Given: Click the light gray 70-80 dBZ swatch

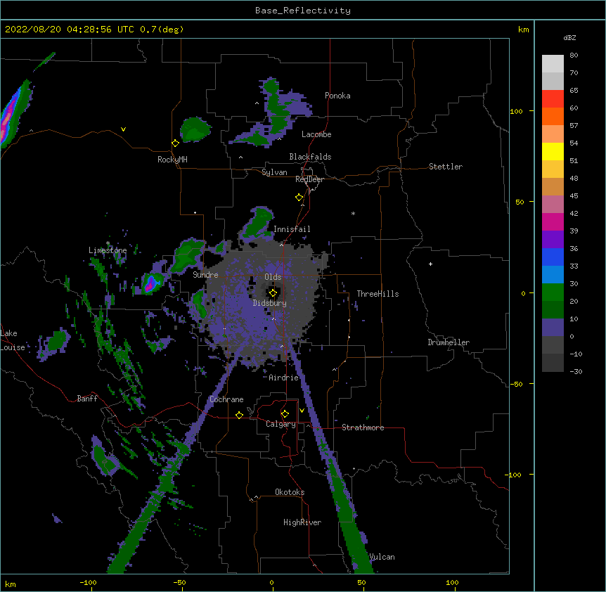Looking at the screenshot, I should click(553, 64).
